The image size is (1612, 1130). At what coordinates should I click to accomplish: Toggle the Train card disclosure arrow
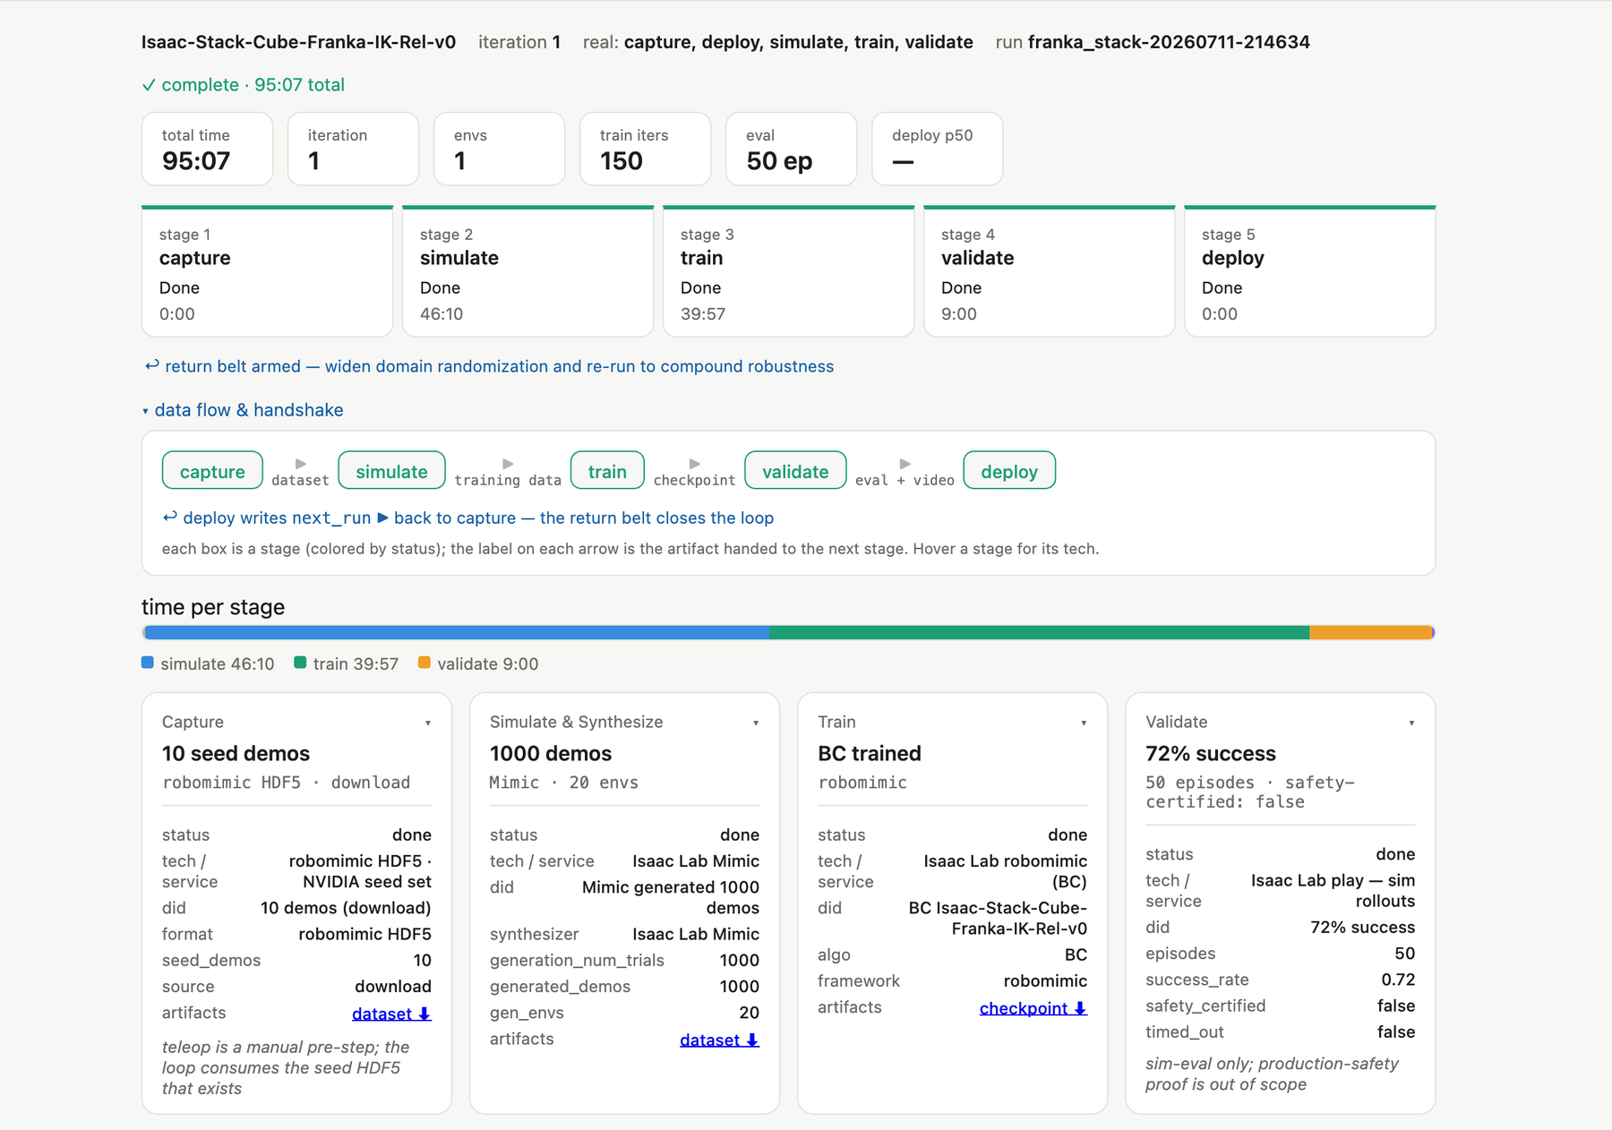tap(1084, 723)
